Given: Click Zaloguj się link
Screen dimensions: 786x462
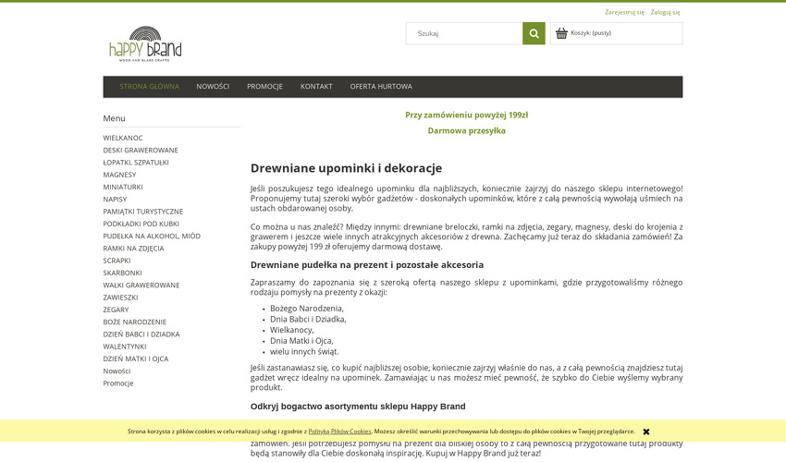Looking at the screenshot, I should (x=665, y=12).
